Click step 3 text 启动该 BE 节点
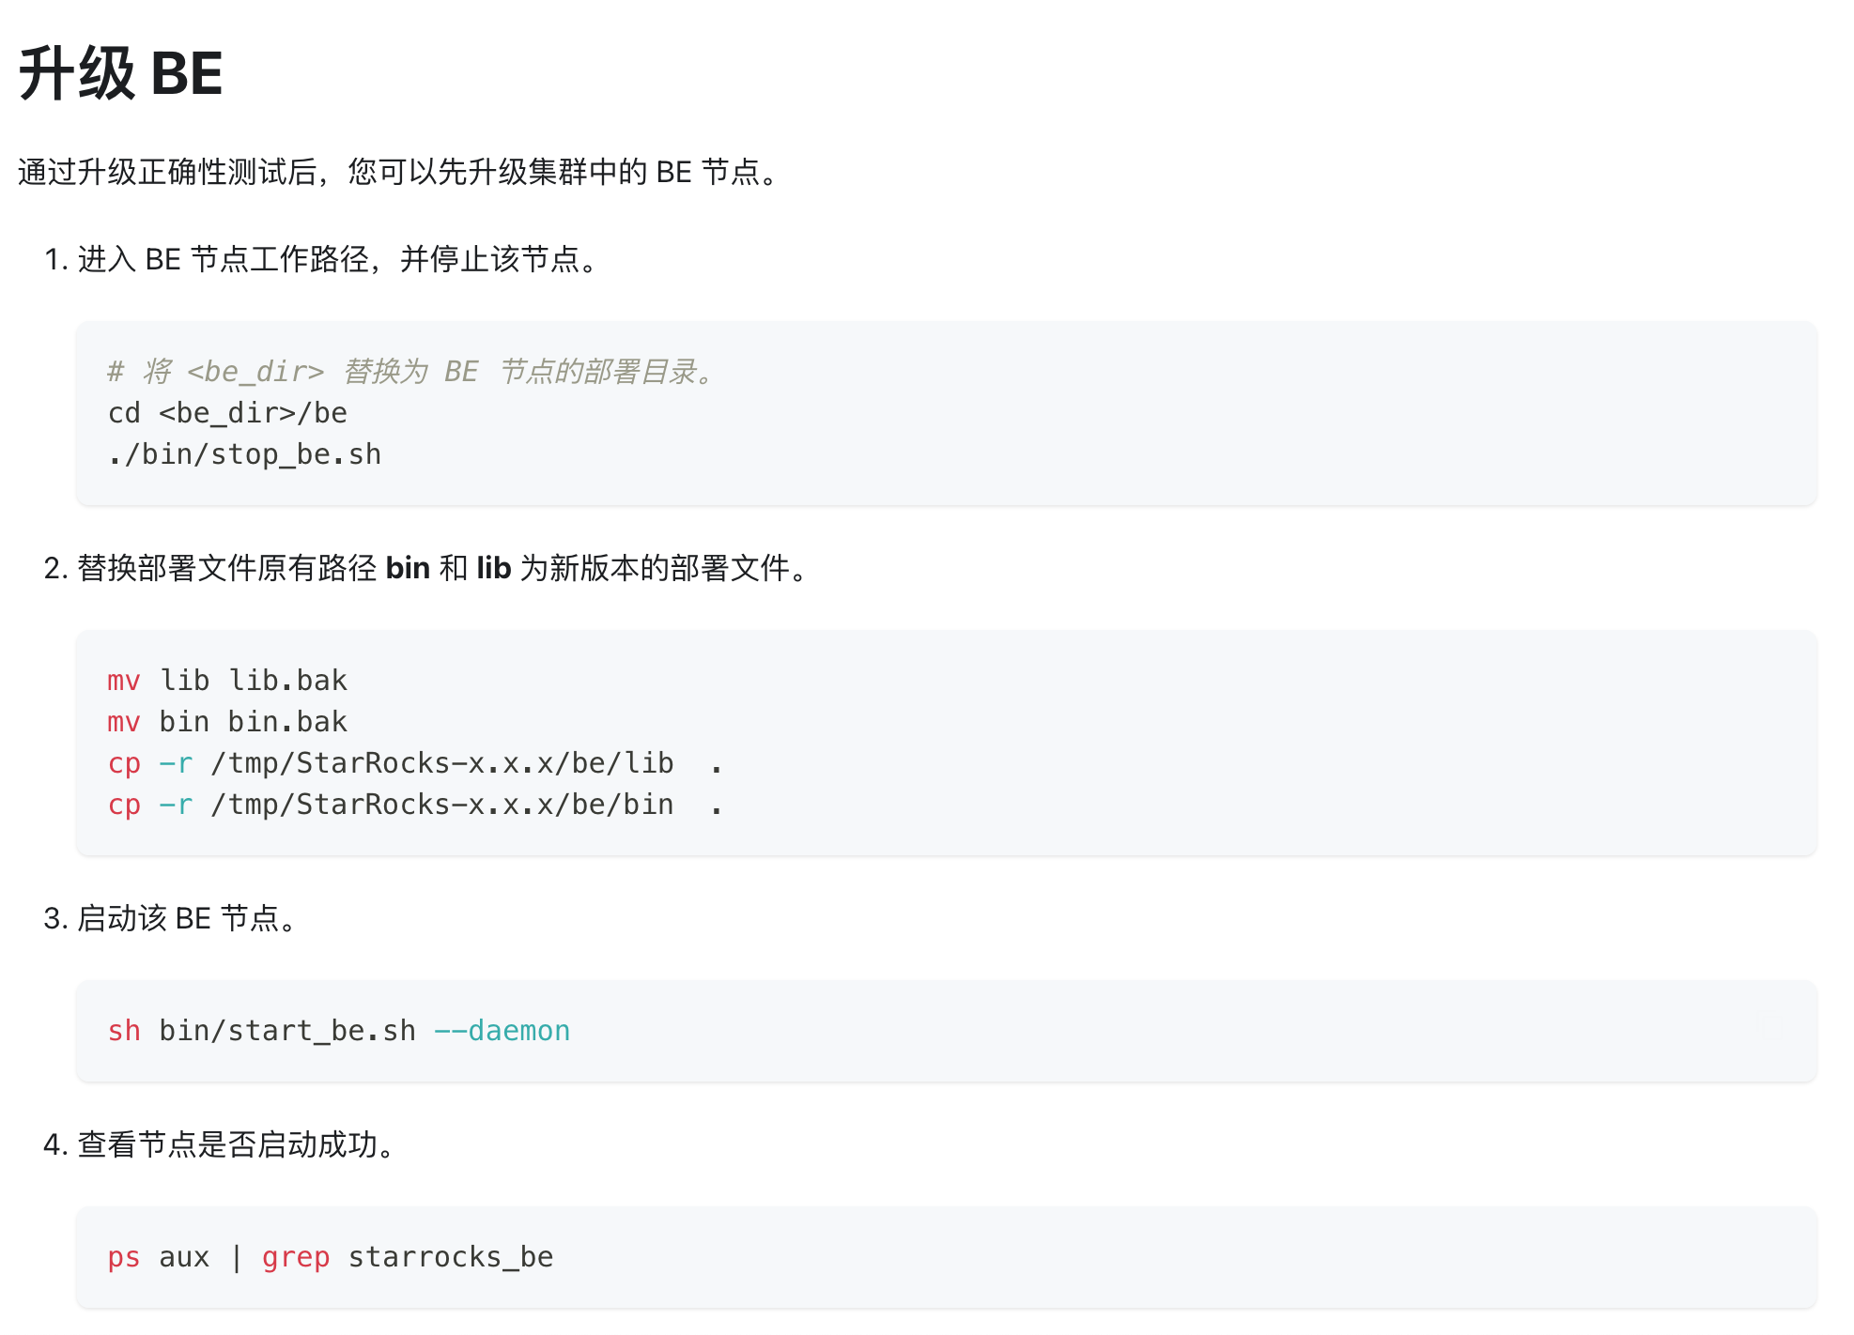This screenshot has height=1335, width=1854. 186,918
